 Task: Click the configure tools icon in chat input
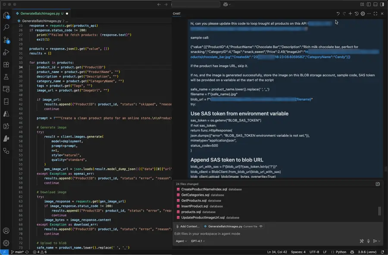tap(362, 241)
